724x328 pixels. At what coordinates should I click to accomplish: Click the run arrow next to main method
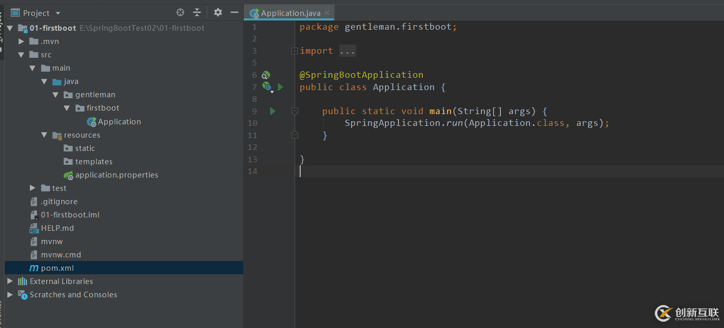click(x=272, y=111)
